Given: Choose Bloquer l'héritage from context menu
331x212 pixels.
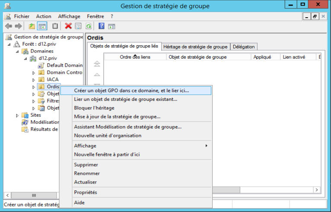Looking at the screenshot, I should coord(95,108).
